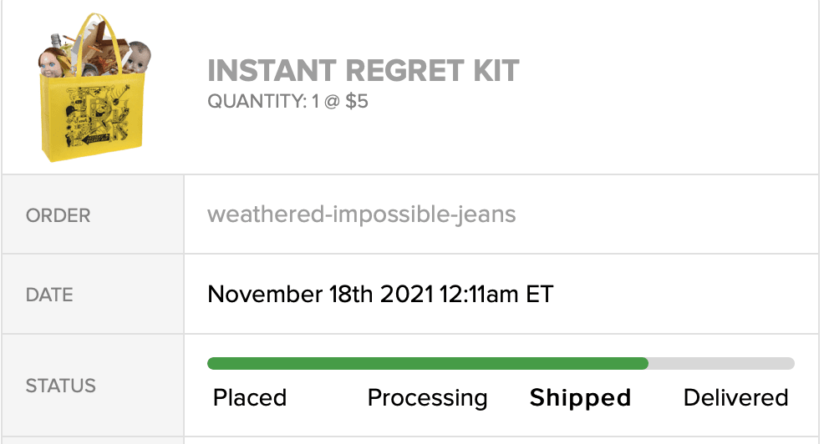
Task: Select the Placed status step
Action: coord(250,398)
